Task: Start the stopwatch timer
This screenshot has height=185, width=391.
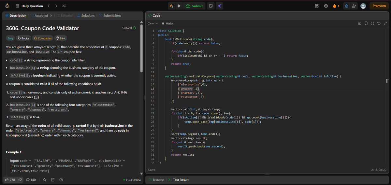Action: (x=347, y=6)
